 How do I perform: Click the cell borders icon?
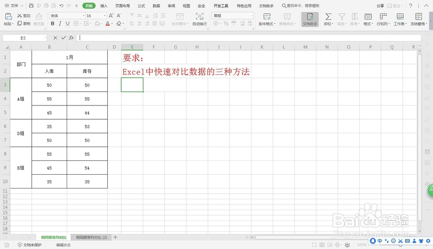(x=76, y=24)
